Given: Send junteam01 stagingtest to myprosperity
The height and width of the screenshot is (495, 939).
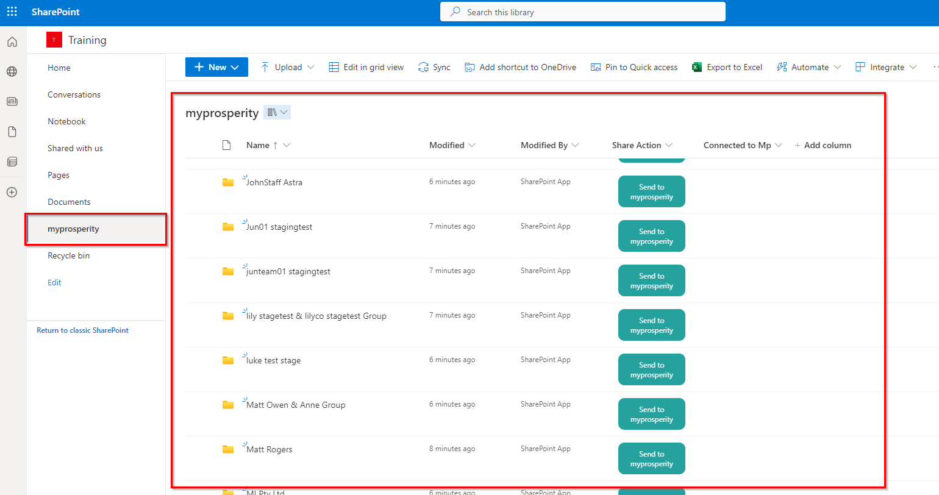Looking at the screenshot, I should tap(652, 280).
